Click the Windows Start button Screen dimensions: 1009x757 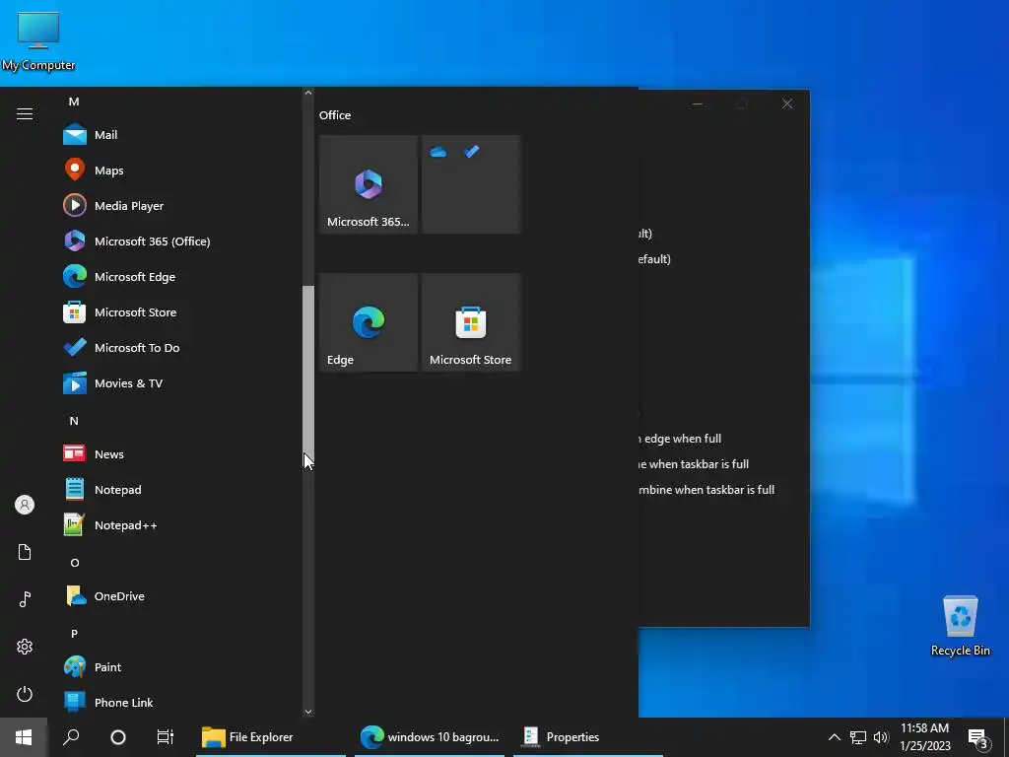click(x=24, y=737)
